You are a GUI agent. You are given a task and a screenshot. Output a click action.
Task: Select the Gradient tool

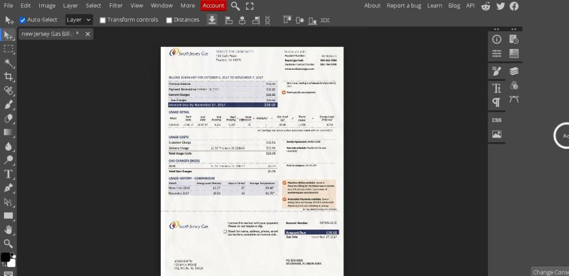9,132
